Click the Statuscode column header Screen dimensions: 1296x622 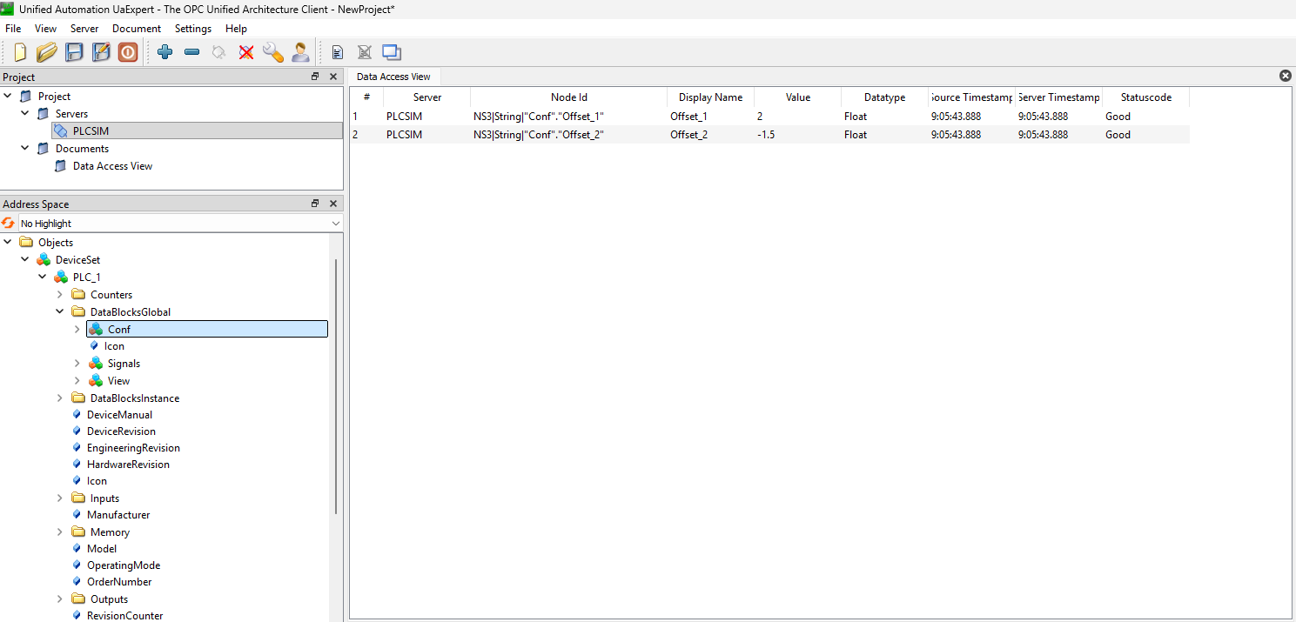coord(1146,97)
